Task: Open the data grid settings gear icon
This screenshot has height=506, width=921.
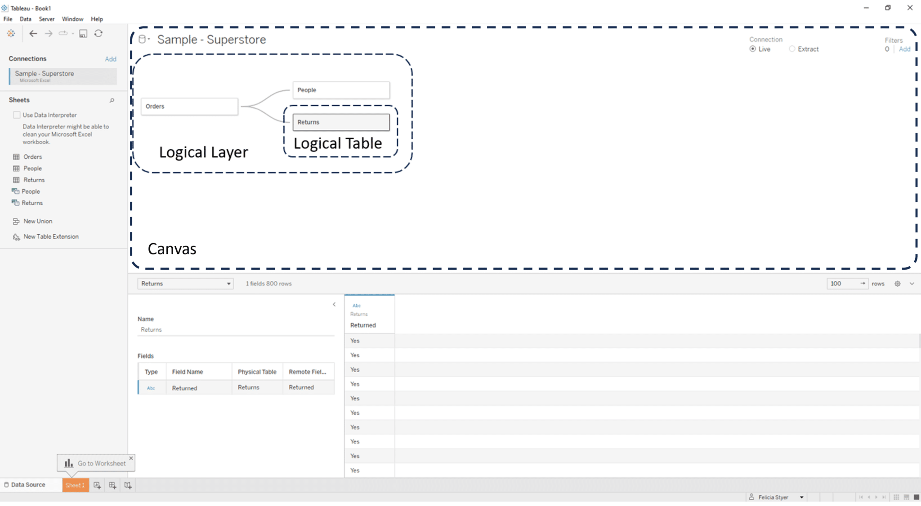Action: pos(898,284)
